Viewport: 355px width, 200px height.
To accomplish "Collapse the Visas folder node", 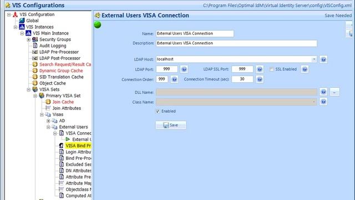I will pos(42,114).
